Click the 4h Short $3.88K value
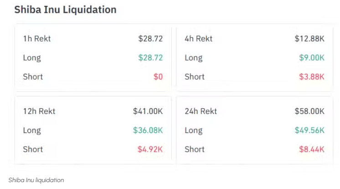Image resolution: width=340 pixels, height=189 pixels. pos(312,77)
